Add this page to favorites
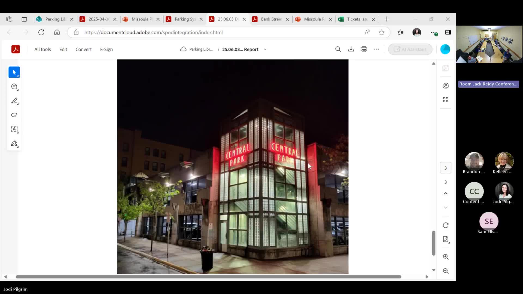The image size is (523, 294). 381,32
